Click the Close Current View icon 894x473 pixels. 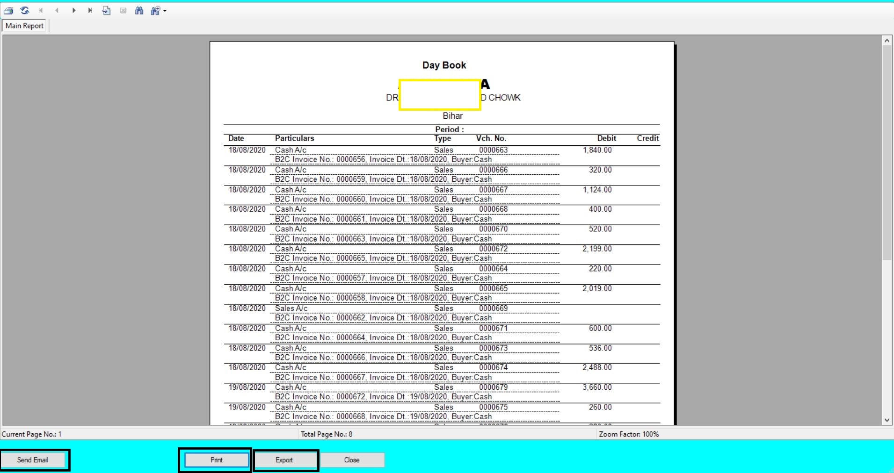tap(123, 10)
